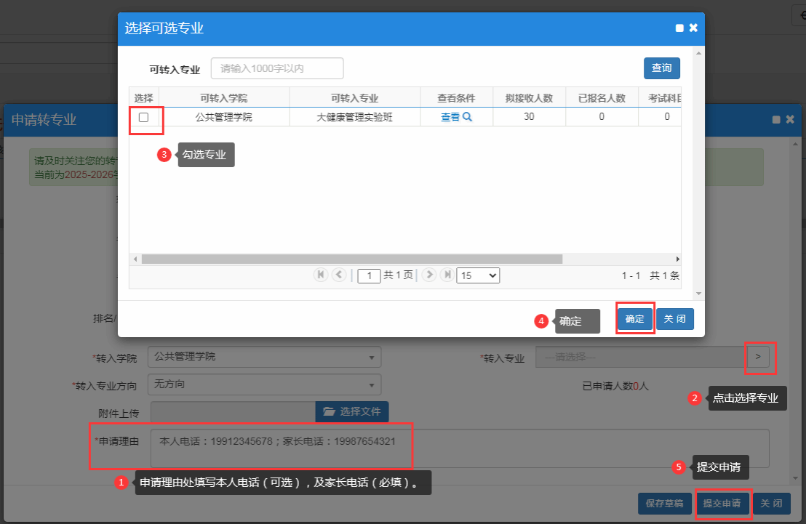
Task: Click the 可转入专业 search input field
Action: click(x=277, y=68)
